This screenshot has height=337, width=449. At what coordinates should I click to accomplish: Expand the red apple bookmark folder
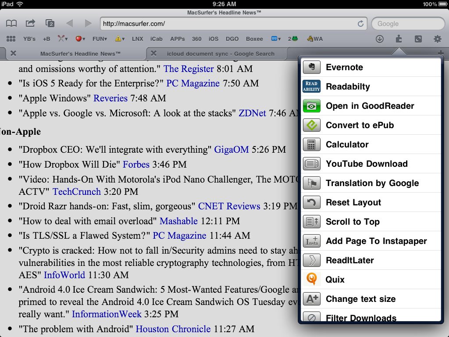[80, 39]
